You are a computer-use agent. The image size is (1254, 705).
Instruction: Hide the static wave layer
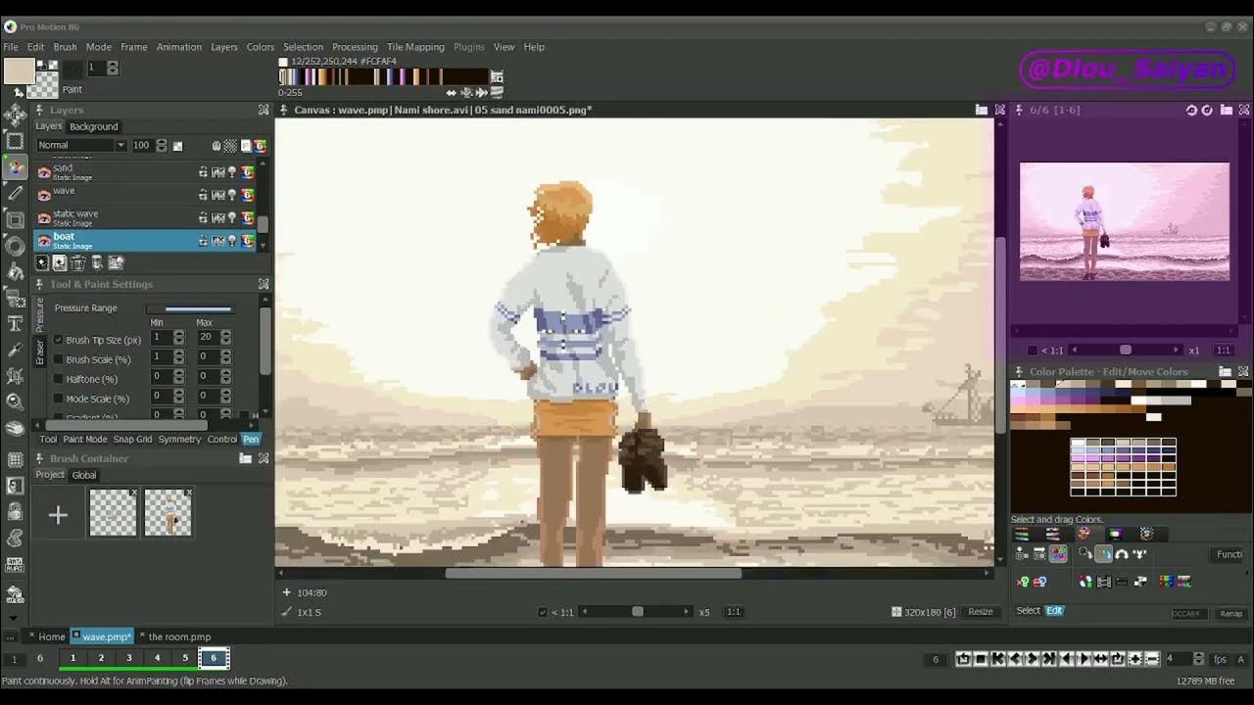point(44,217)
